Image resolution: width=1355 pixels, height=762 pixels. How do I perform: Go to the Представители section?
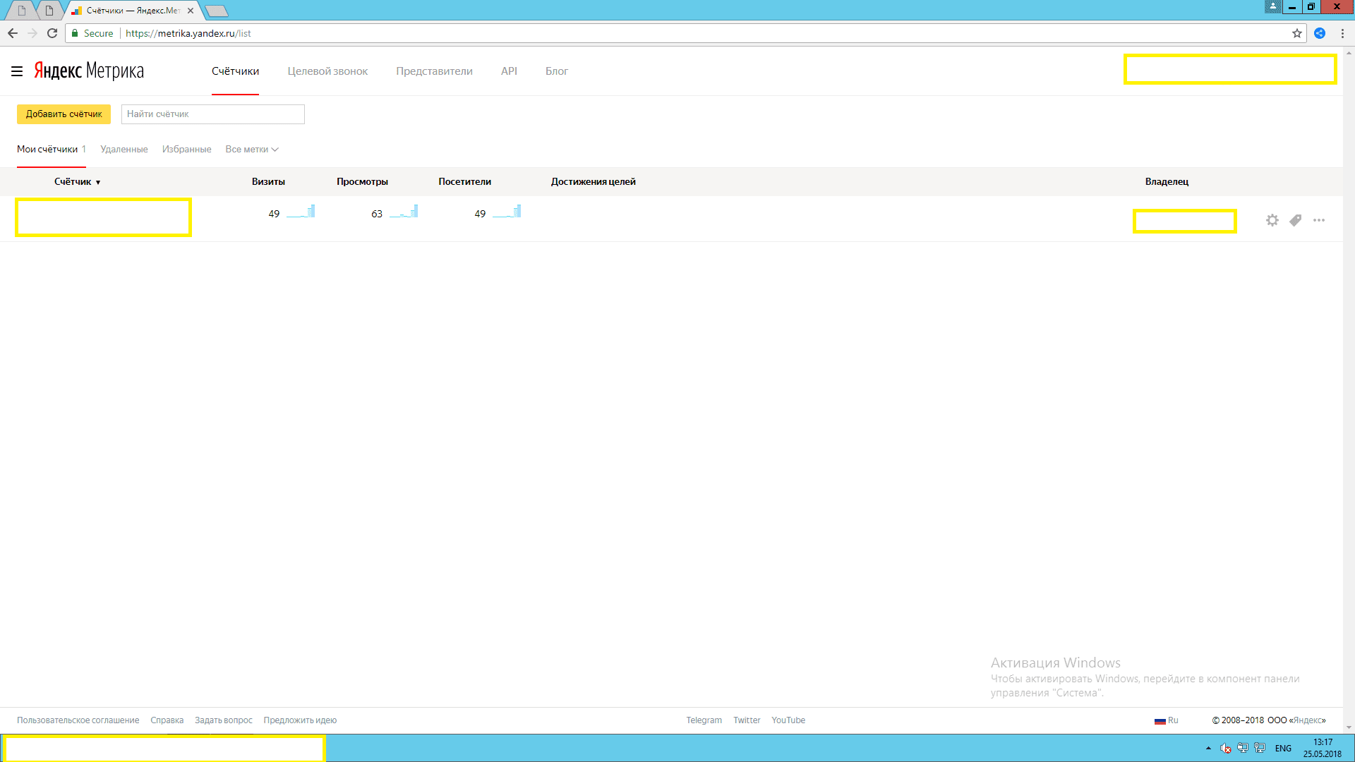pyautogui.click(x=434, y=71)
